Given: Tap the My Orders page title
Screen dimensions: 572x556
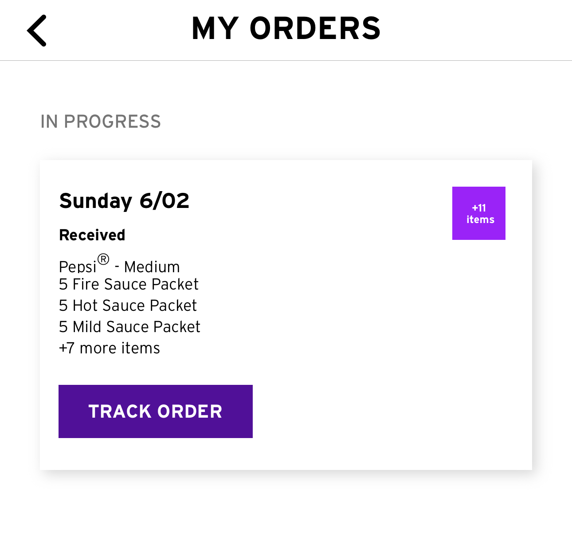Looking at the screenshot, I should (286, 29).
